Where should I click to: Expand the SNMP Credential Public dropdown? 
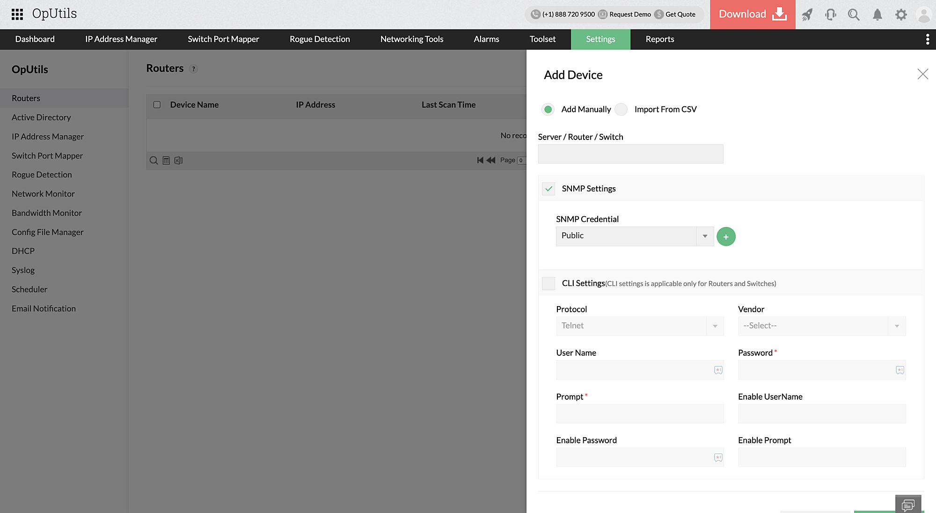click(635, 236)
